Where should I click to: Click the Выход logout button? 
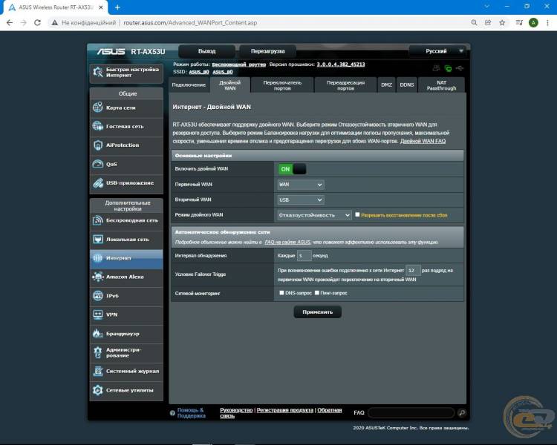pyautogui.click(x=206, y=51)
